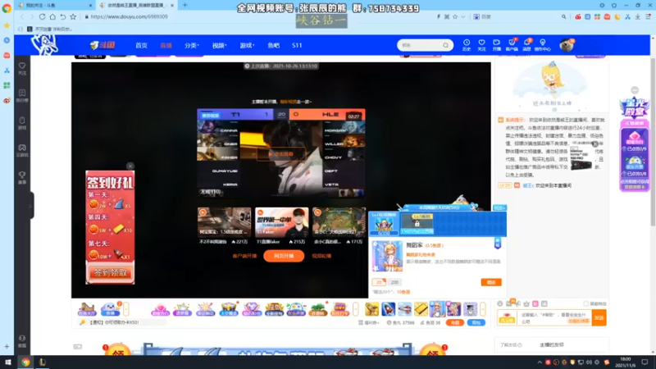The image size is (656, 369).
Task: Open 鱼塘 activity icon
Action: (x=111, y=309)
